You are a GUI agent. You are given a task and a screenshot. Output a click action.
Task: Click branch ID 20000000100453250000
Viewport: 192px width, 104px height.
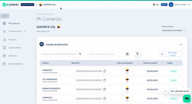pyautogui.click(x=89, y=99)
